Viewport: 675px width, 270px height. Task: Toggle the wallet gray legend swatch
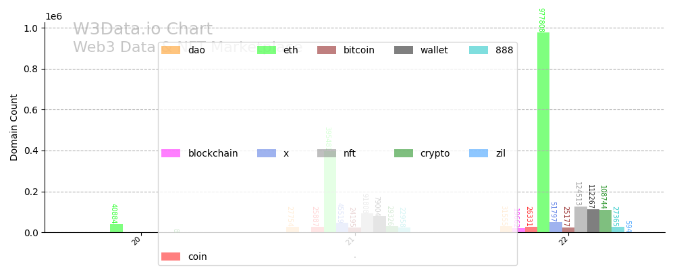click(404, 50)
